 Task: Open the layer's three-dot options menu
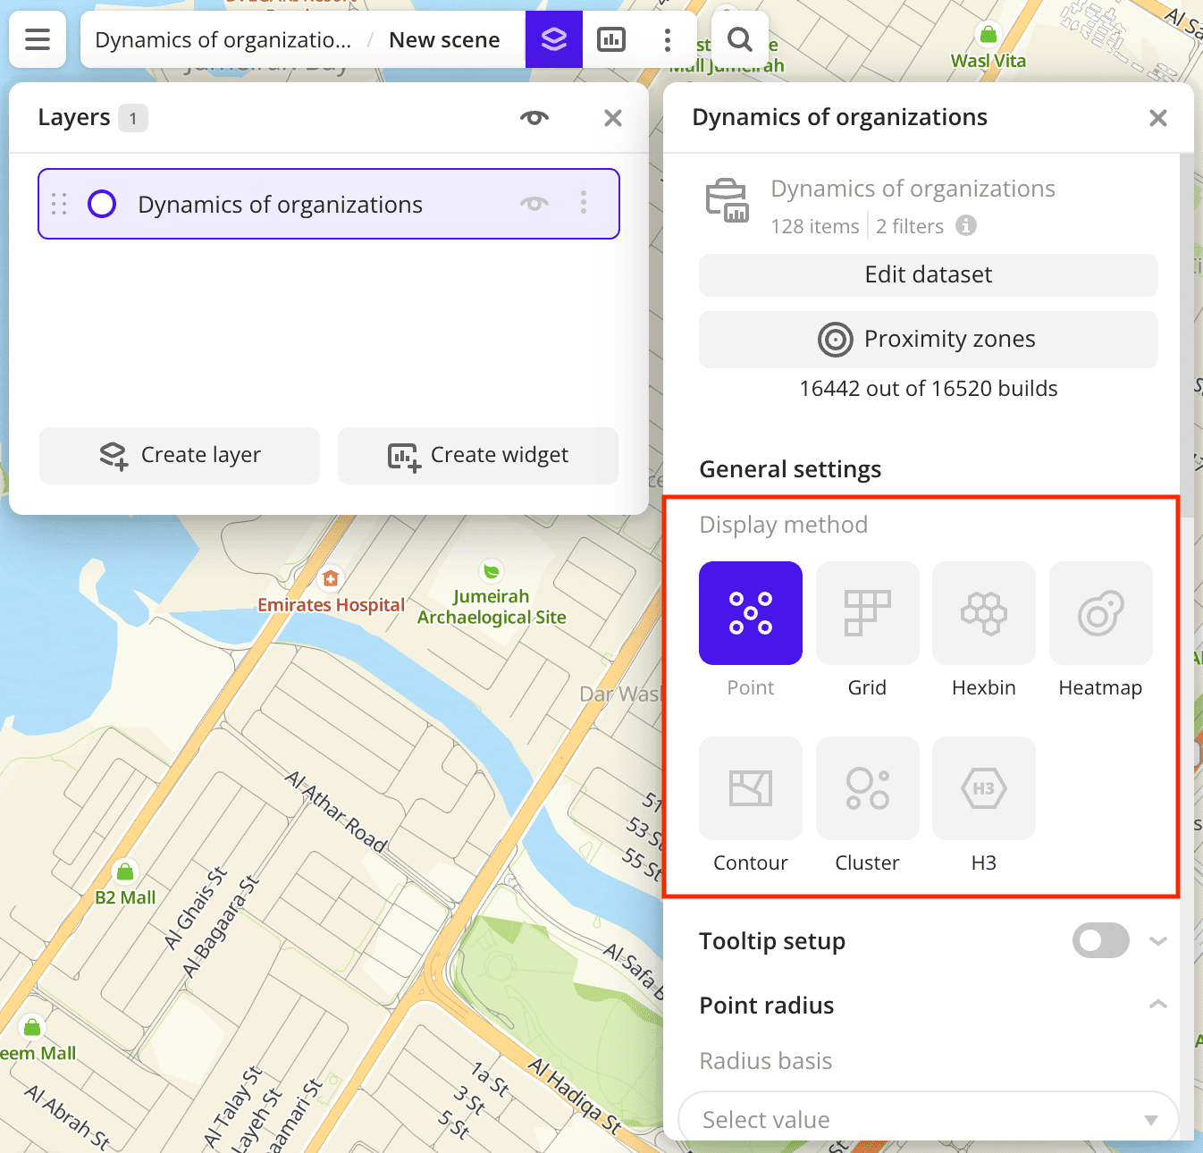[x=584, y=203]
